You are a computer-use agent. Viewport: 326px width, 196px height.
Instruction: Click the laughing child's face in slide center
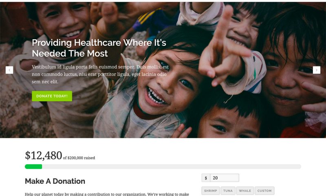166,83
